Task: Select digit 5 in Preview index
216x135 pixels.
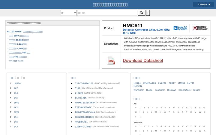Action: (157, 127)
